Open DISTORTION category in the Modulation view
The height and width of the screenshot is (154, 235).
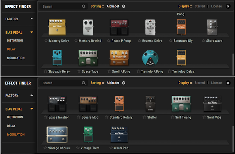click(x=15, y=117)
